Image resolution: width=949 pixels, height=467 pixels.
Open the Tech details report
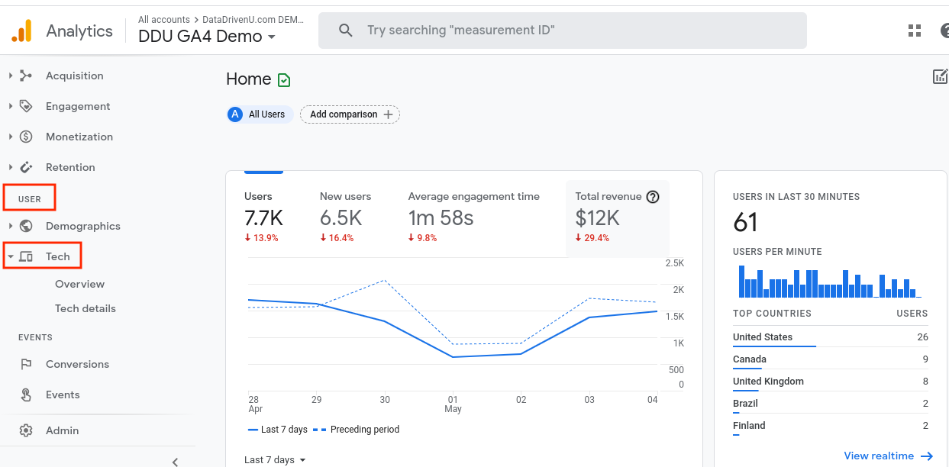click(86, 308)
